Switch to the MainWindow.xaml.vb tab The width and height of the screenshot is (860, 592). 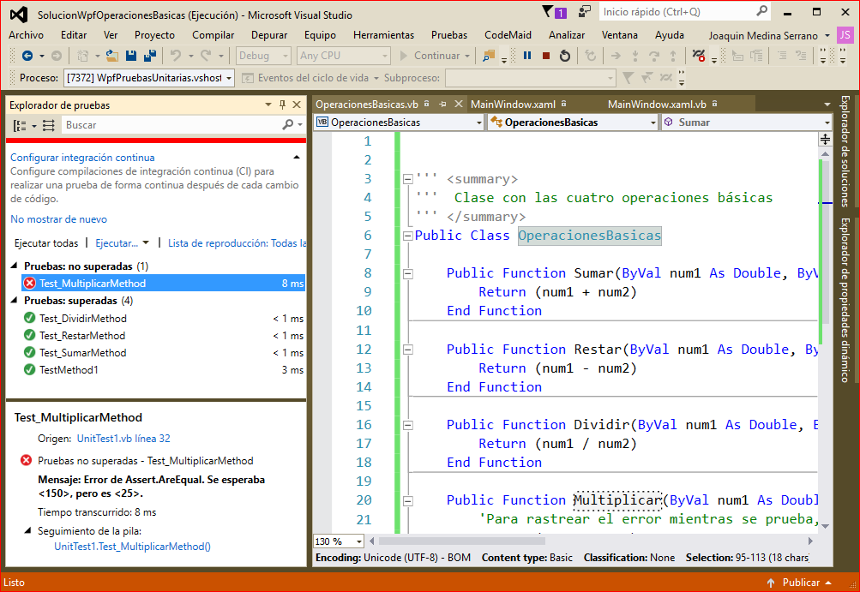(657, 105)
